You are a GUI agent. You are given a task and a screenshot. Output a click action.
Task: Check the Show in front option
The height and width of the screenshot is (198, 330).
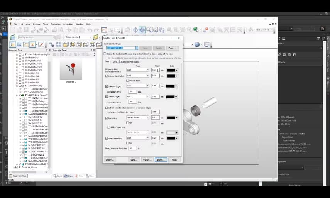127,80
